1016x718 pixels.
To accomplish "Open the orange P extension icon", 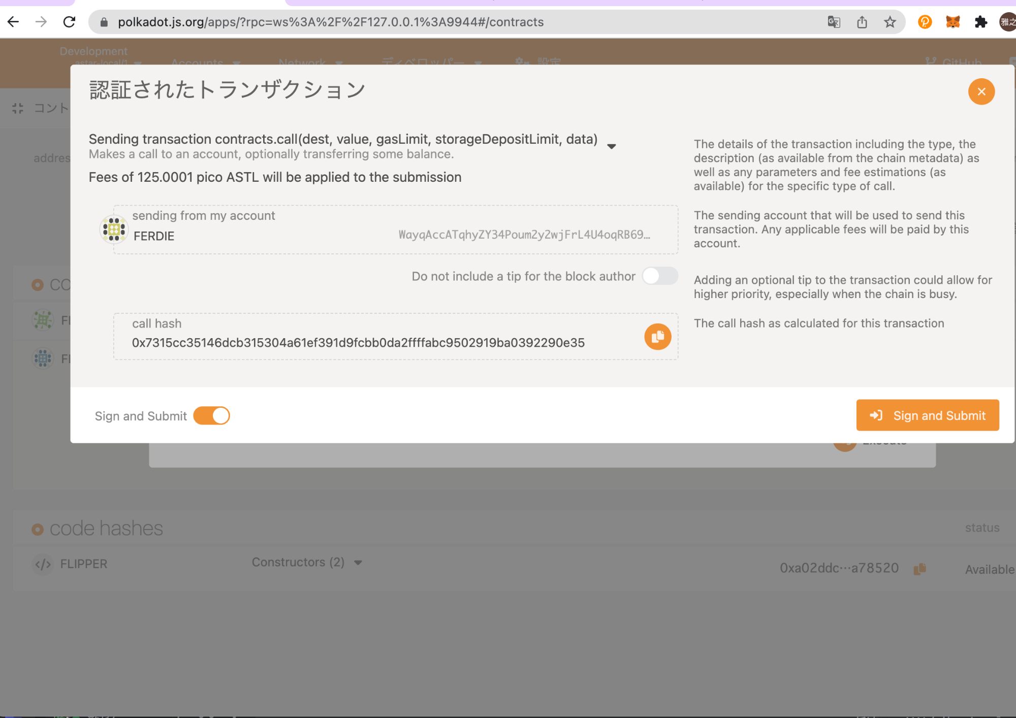I will [x=925, y=22].
